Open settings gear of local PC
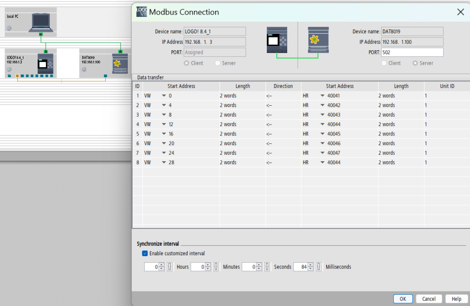 [x=9, y=28]
